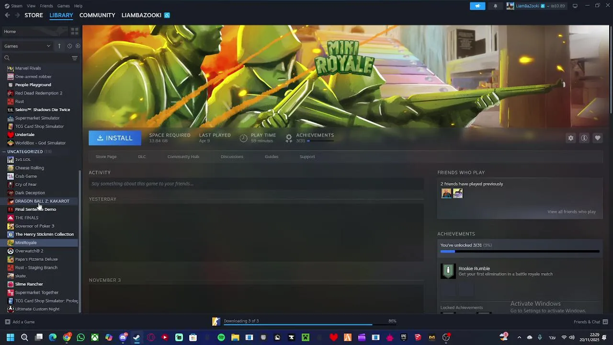Click the activity post input field
This screenshot has width=613, height=345.
[x=256, y=184]
